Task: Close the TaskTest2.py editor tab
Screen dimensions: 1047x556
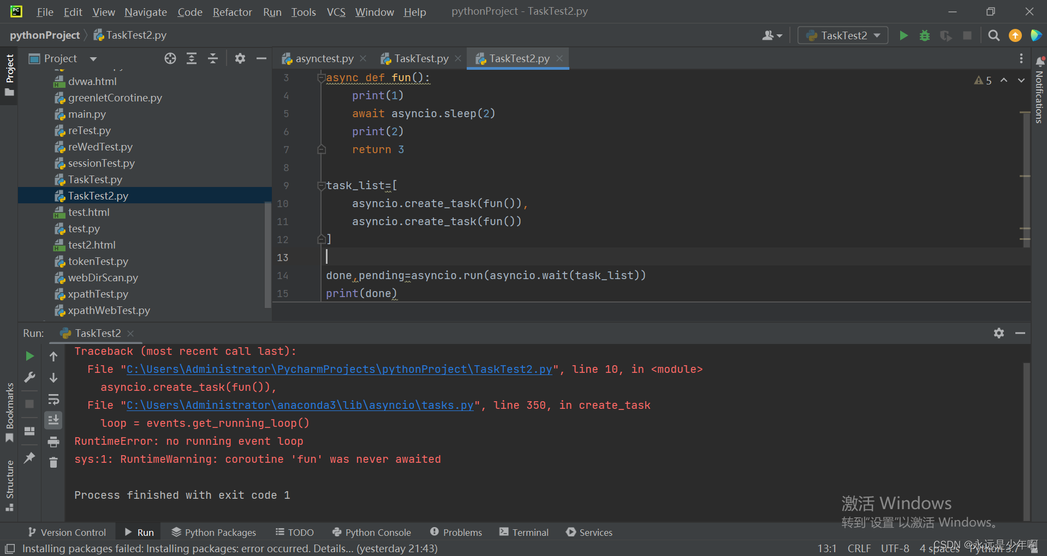Action: pyautogui.click(x=560, y=58)
